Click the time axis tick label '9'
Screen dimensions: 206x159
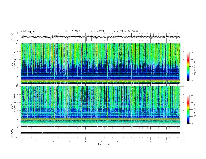166,142
